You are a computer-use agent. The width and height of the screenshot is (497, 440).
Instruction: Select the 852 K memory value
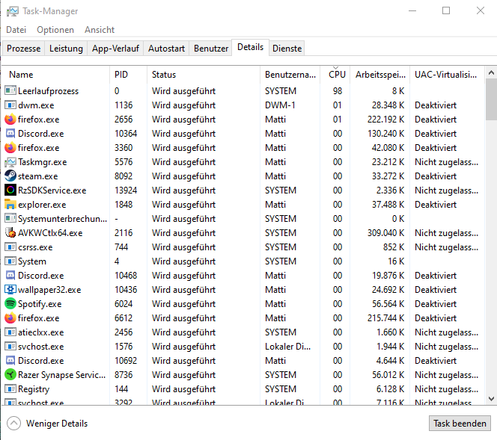coord(394,247)
